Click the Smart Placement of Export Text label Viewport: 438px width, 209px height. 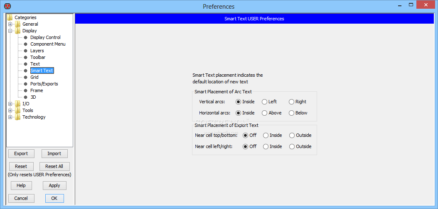tap(226, 125)
